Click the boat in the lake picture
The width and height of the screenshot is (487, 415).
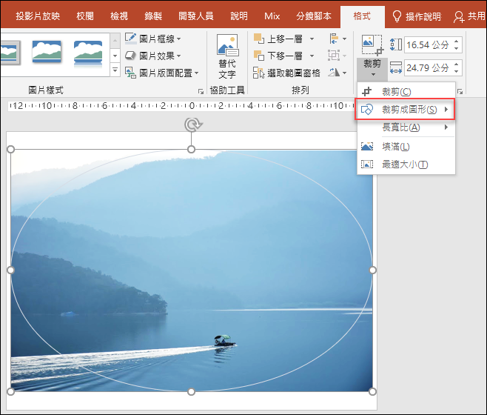tap(224, 341)
